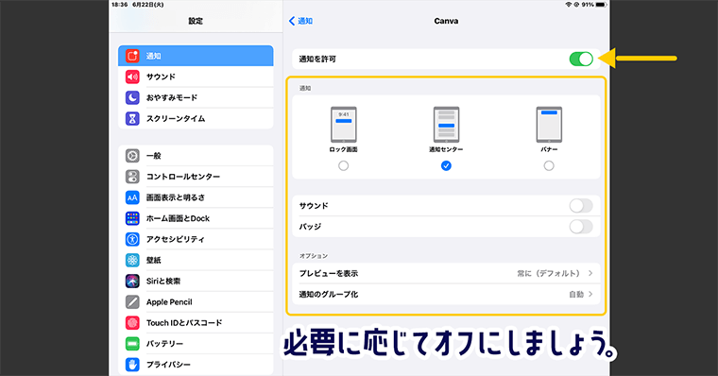Image resolution: width=718 pixels, height=376 pixels.
Task: Tap the Canva page title
Action: [x=446, y=21]
